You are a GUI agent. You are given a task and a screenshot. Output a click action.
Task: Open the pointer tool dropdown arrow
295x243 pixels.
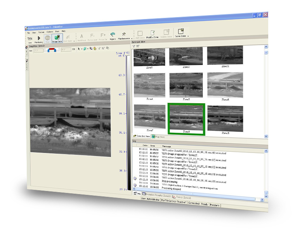coord(82,49)
